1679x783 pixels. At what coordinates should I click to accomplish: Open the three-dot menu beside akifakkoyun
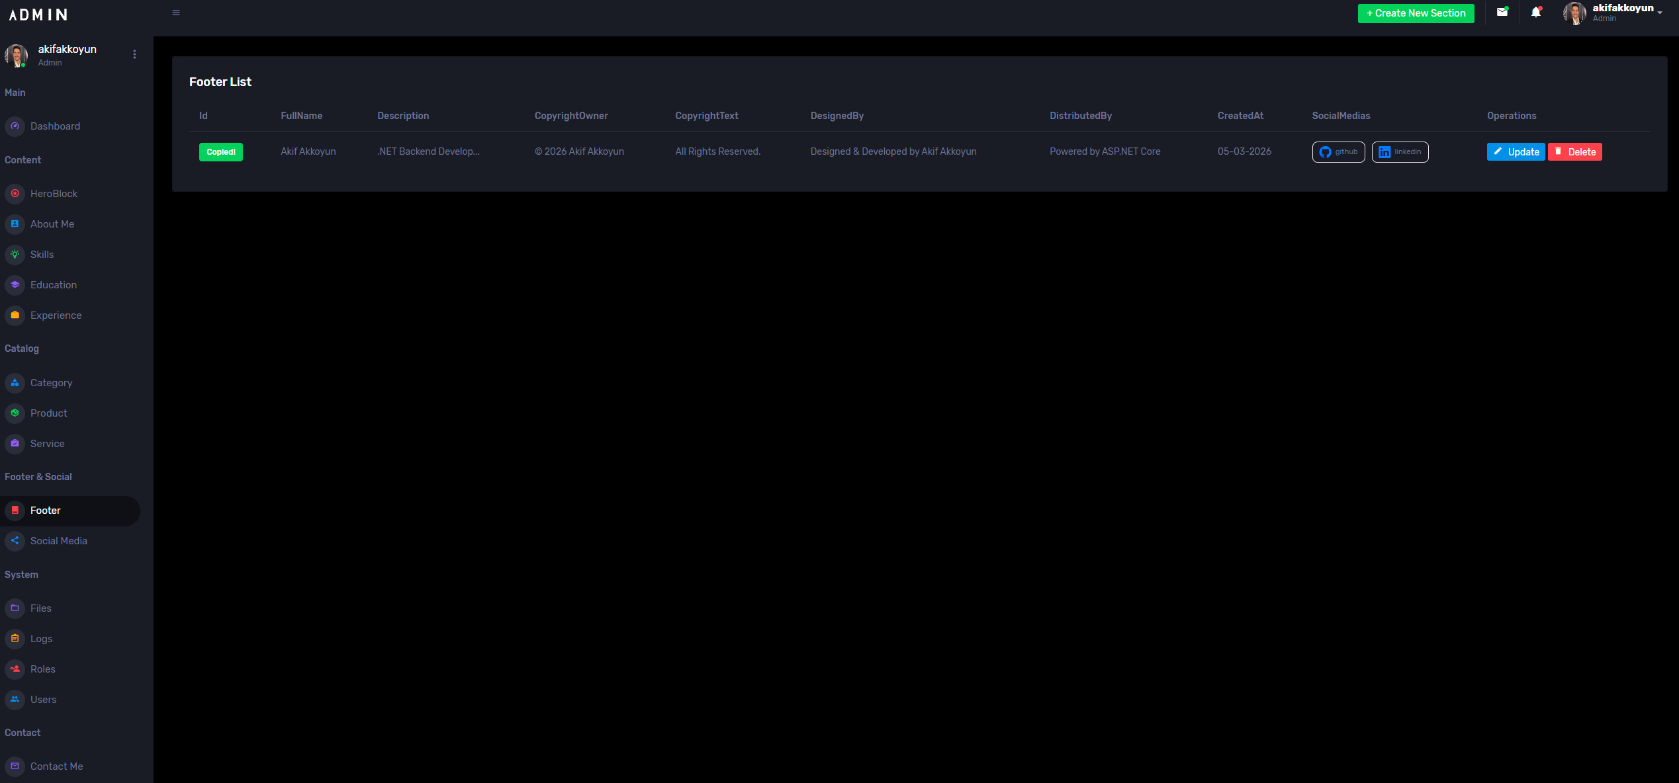134,54
